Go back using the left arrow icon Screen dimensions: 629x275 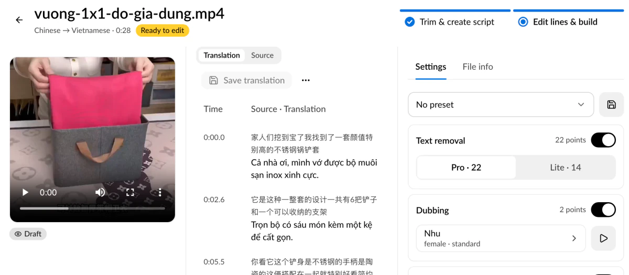click(19, 20)
